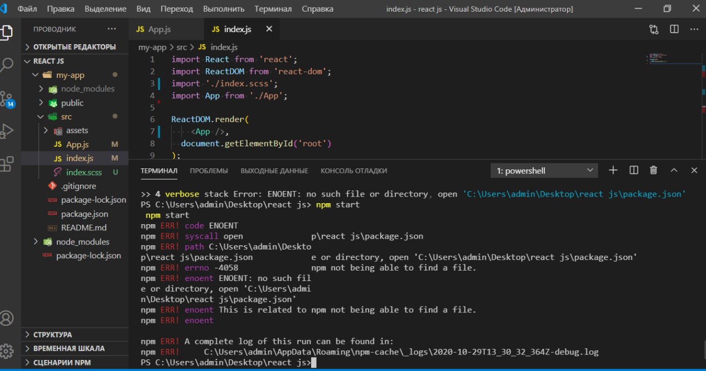Add a new terminal with plus icon
Screen dimensions: 706x371
613,171
